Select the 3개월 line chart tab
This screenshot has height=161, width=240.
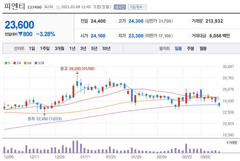pyautogui.click(x=59, y=49)
